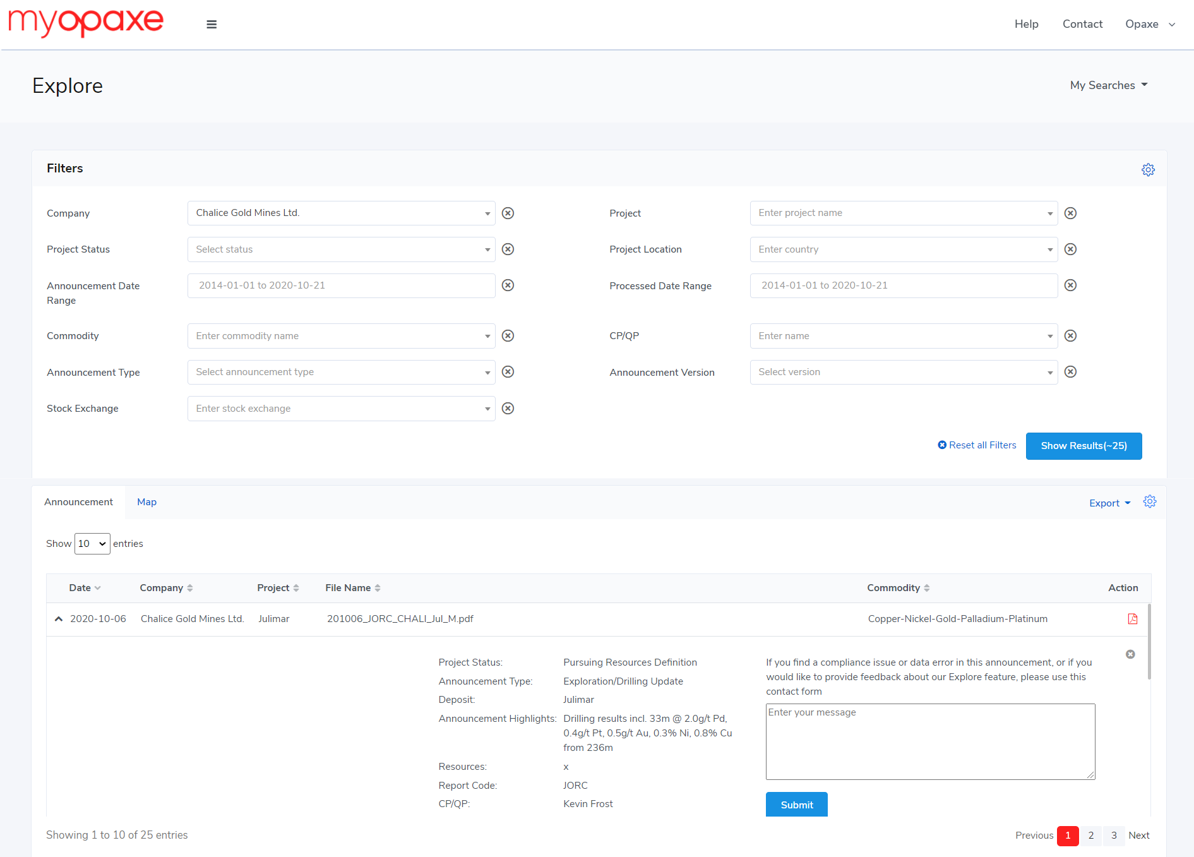Go to the Previous results page
The image size is (1194, 857).
click(x=1034, y=836)
